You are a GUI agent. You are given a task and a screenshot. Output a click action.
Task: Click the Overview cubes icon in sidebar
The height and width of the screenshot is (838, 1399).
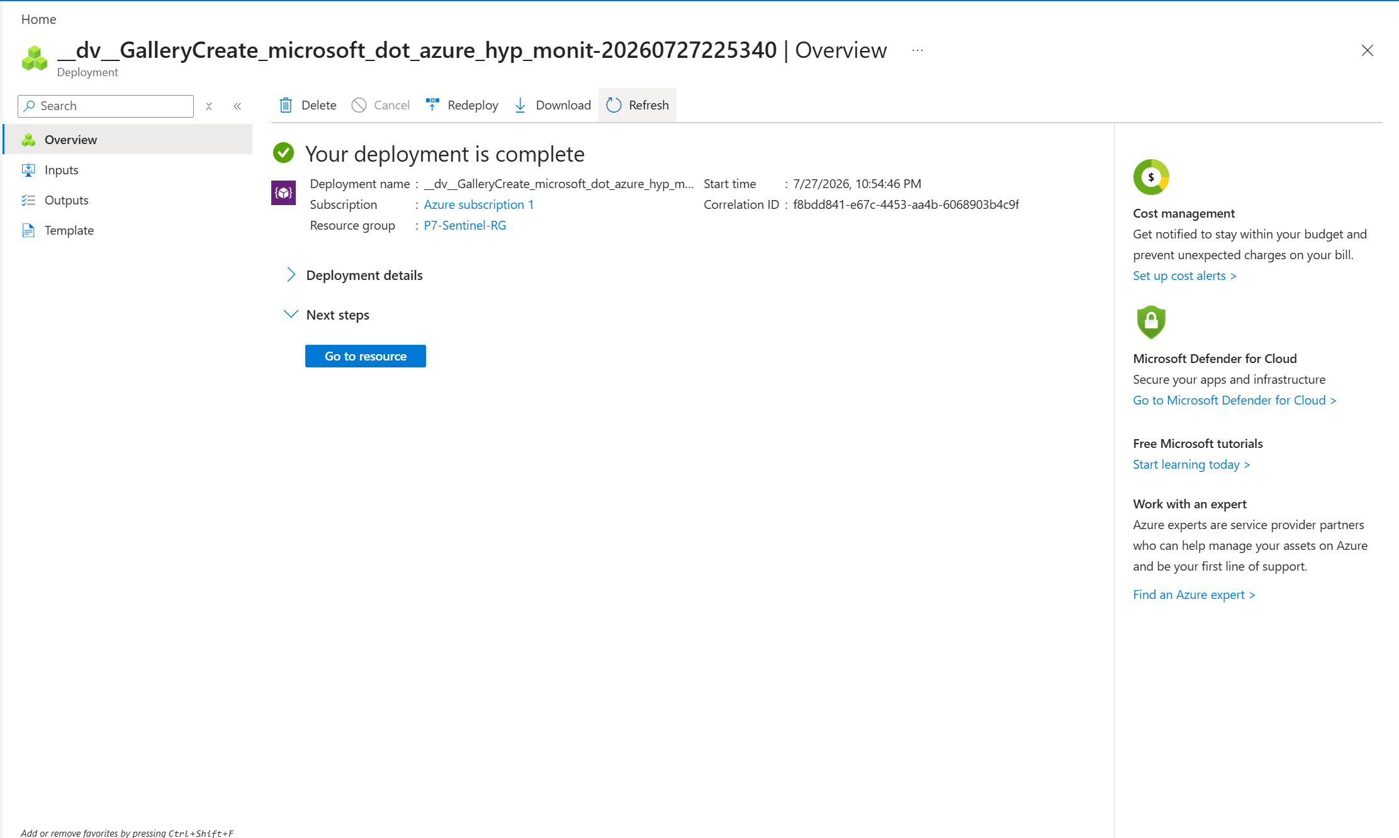[x=28, y=140]
